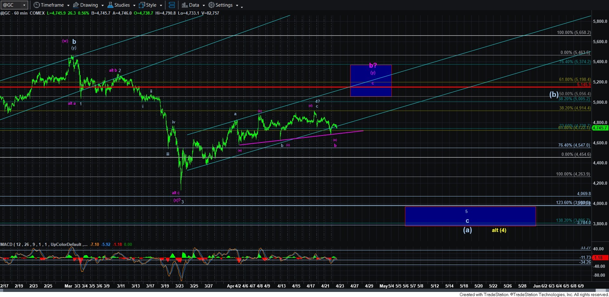This screenshot has height=297, width=609.
Task: Type in the @GC symbol field
Action: (x=11, y=5)
